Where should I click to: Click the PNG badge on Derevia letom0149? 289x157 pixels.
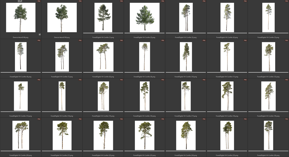pyautogui.click(x=80, y=1)
